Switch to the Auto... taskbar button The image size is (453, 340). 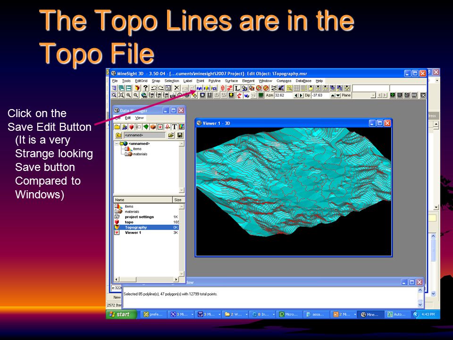pyautogui.click(x=397, y=314)
